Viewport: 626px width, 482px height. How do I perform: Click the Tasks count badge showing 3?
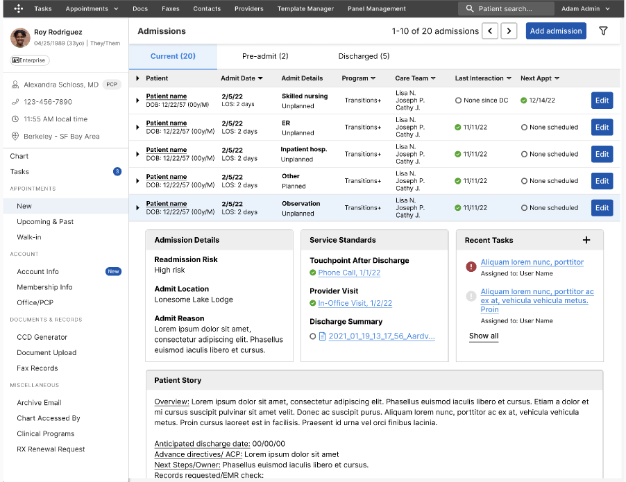(117, 171)
